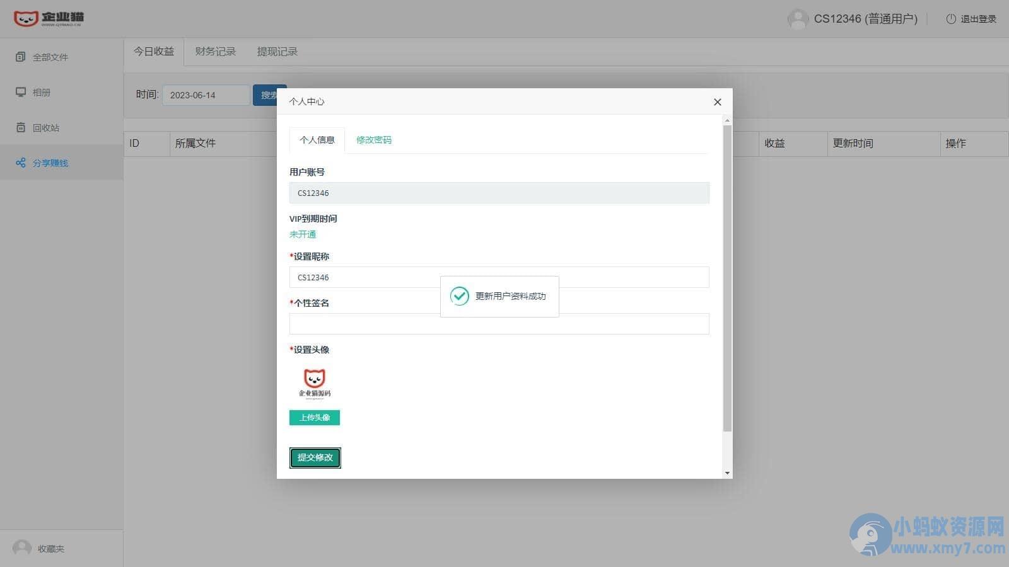Click the user avatar beside CS12346
Image resolution: width=1009 pixels, height=567 pixels.
[798, 19]
